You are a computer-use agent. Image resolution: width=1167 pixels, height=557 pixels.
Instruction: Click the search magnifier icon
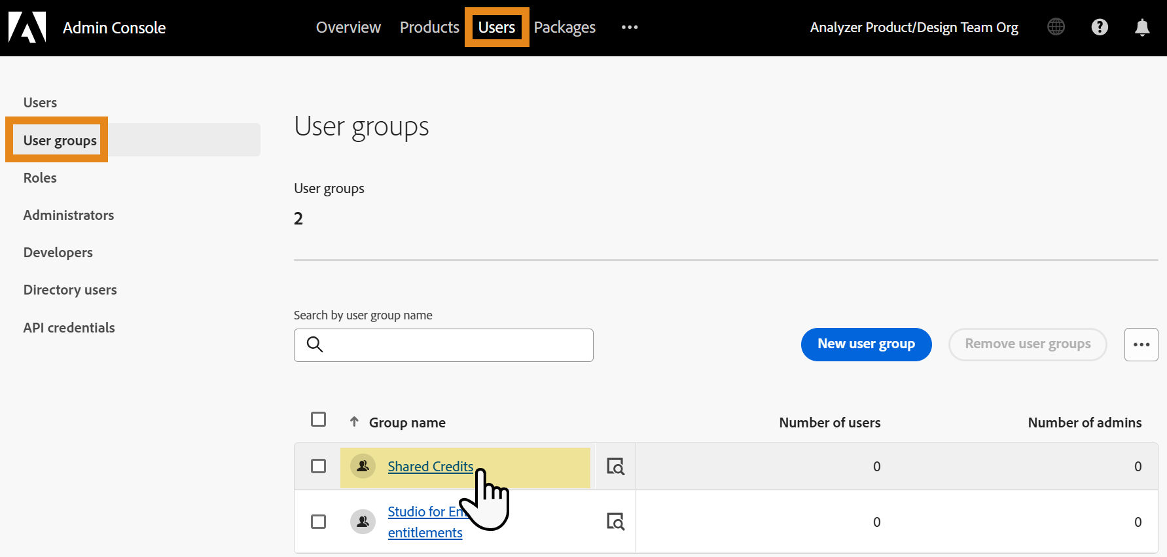coord(315,344)
